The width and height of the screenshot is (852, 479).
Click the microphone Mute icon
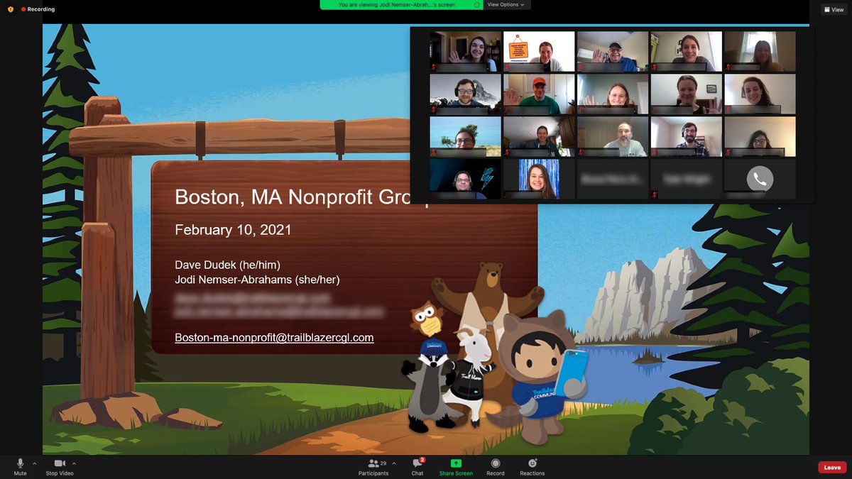[x=20, y=463]
